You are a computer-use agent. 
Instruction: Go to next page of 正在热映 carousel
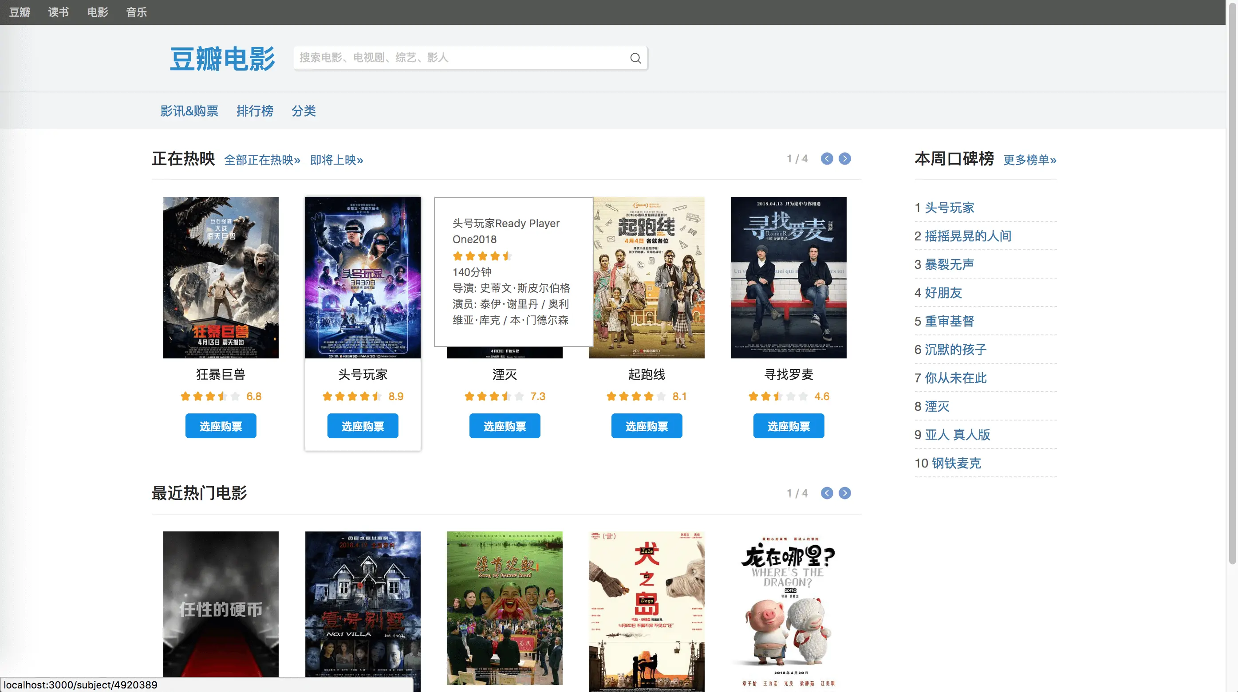[844, 159]
